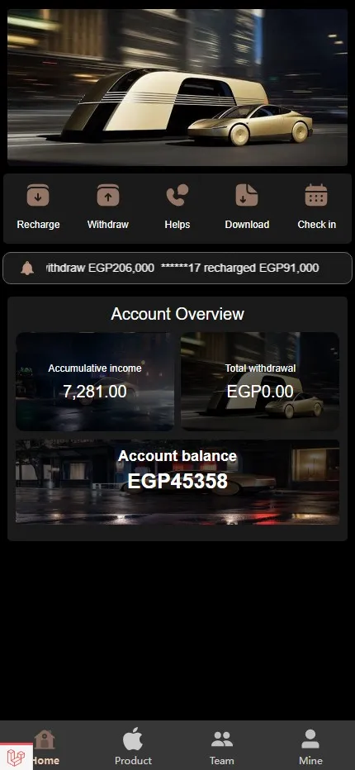Open the futuristic car banner image

click(177, 88)
